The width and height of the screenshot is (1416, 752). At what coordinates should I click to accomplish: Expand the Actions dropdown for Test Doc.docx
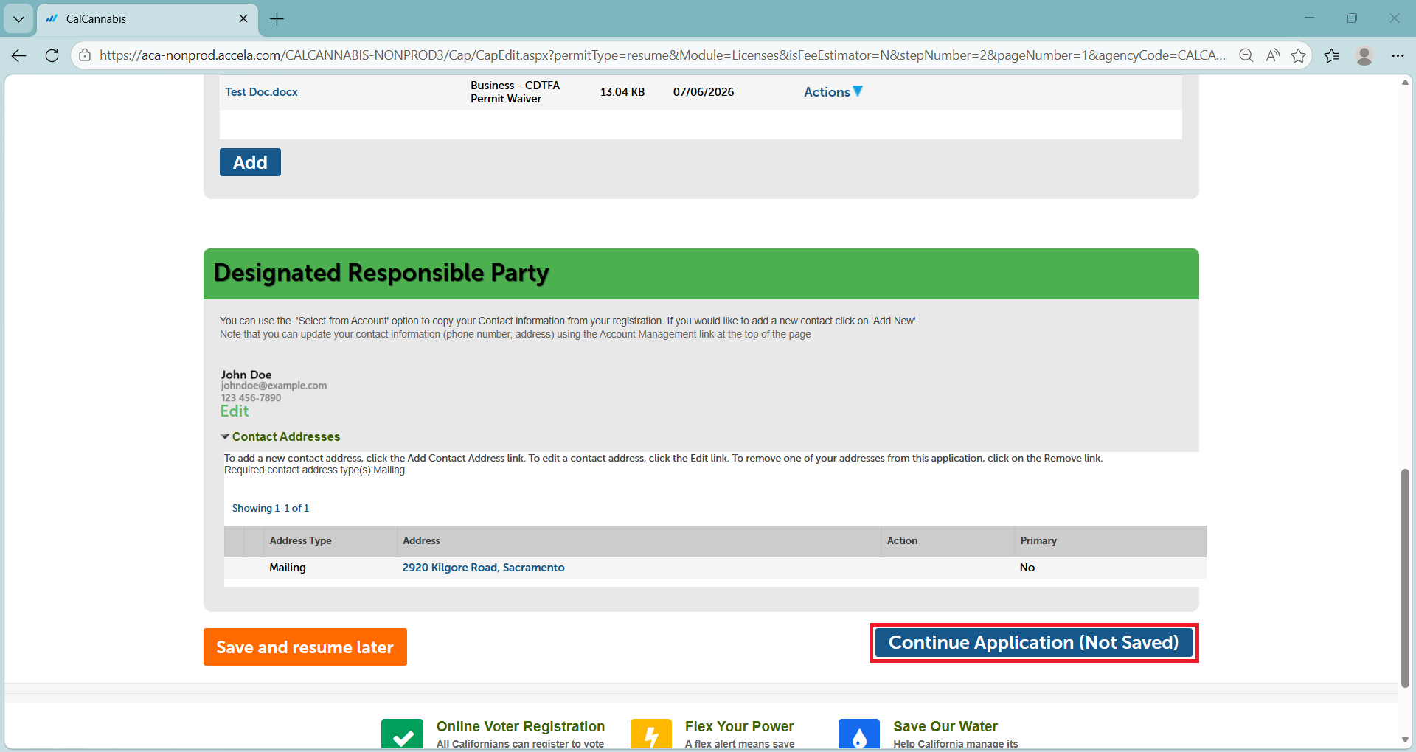pos(833,91)
